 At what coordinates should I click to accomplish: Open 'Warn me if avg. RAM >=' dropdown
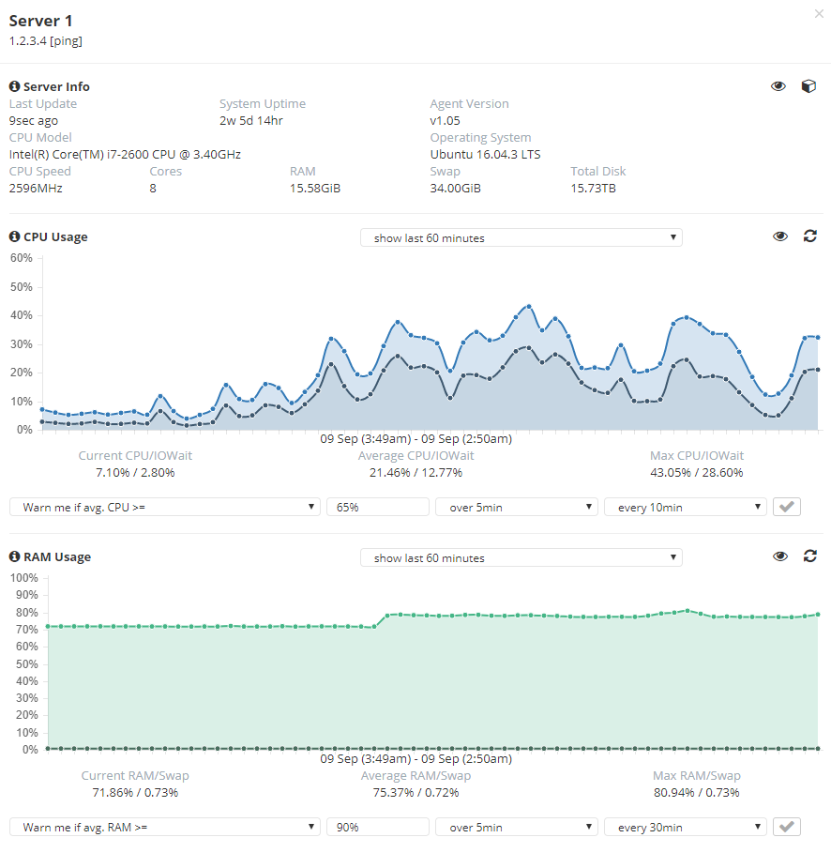point(165,827)
